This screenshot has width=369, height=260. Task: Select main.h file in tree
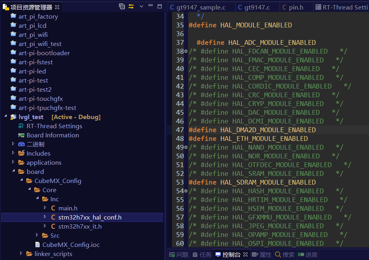tap(68, 208)
